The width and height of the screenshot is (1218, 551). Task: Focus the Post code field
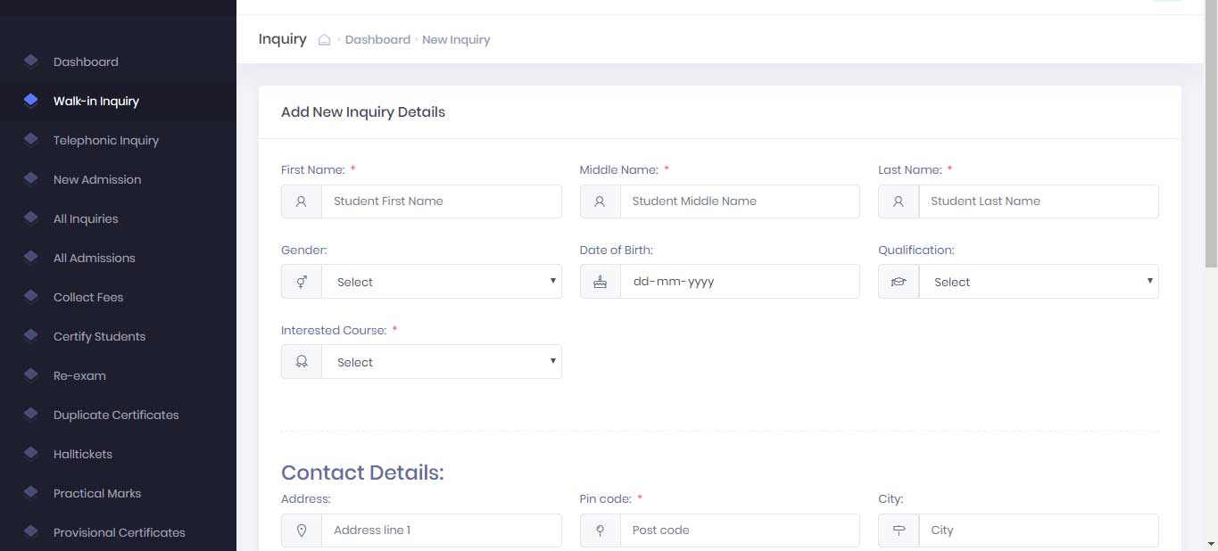(x=740, y=530)
